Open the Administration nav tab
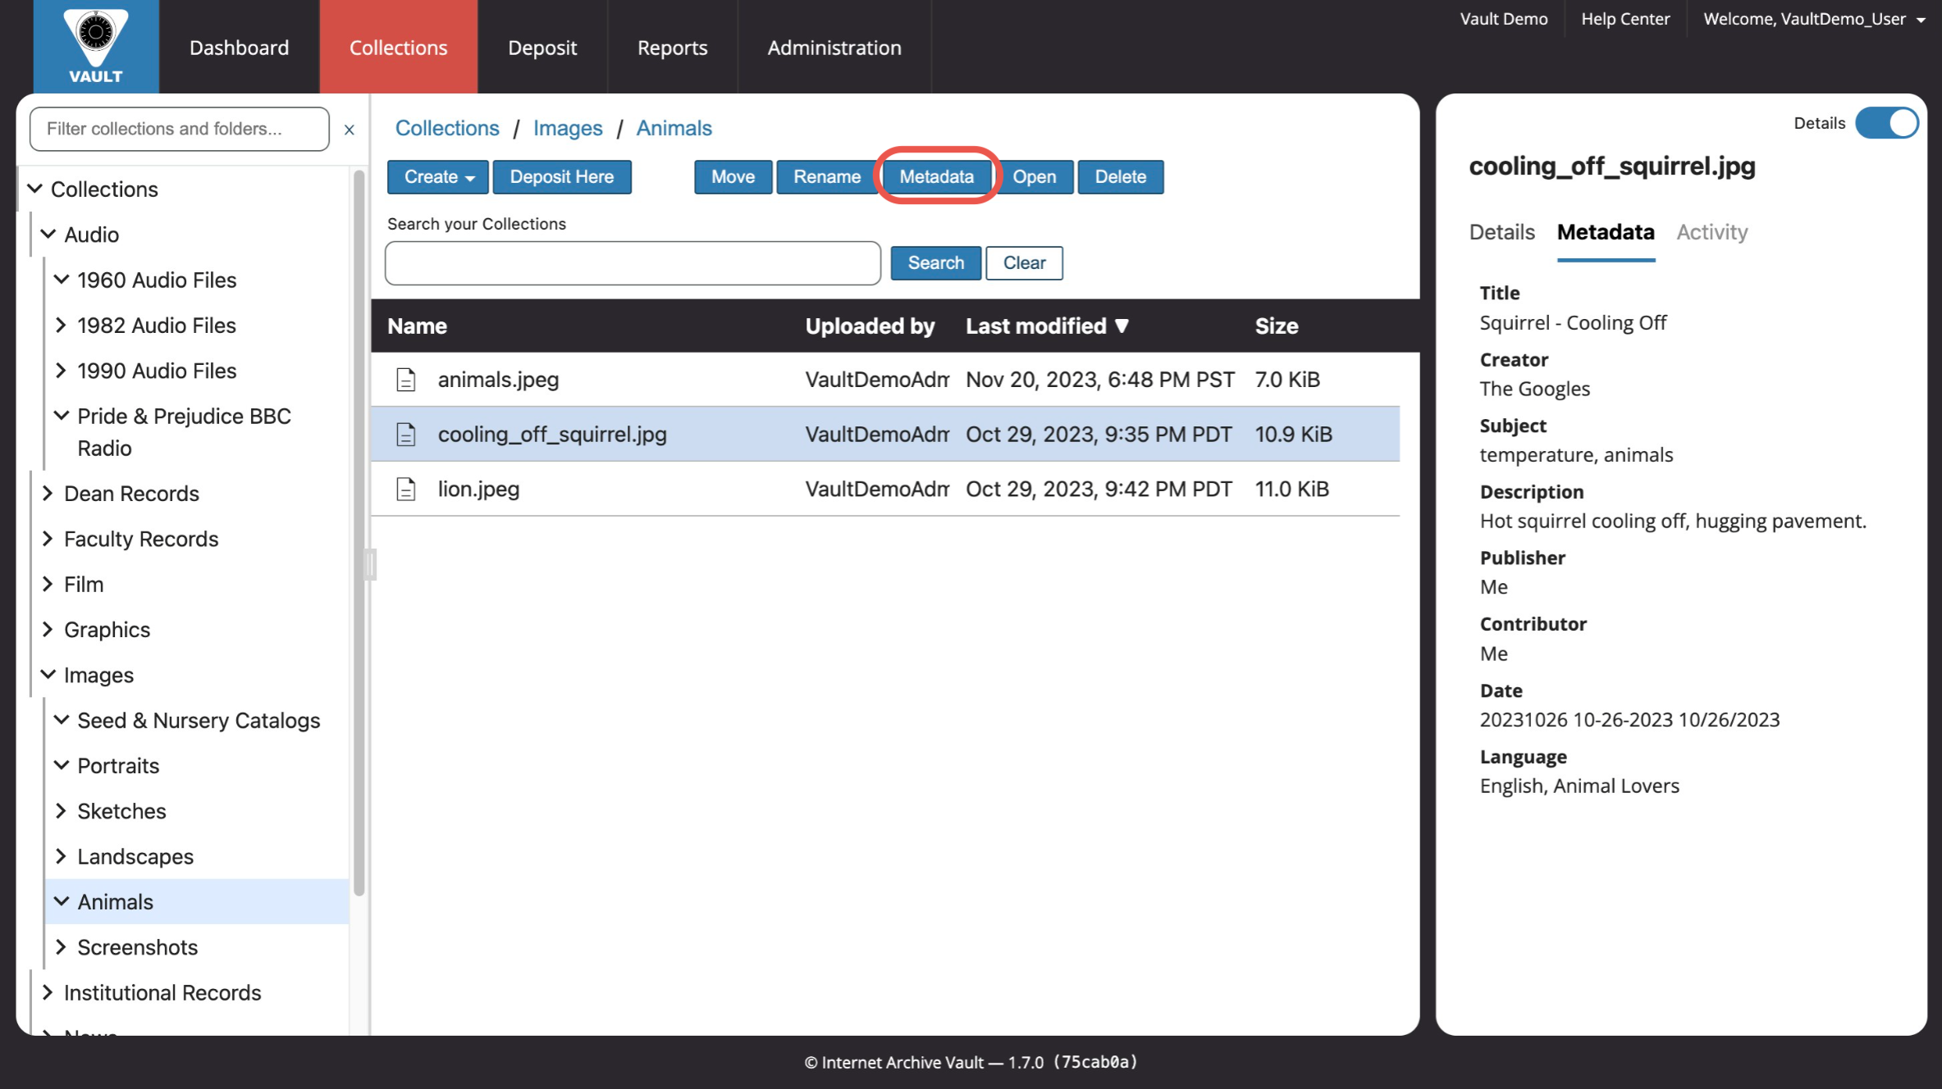 click(834, 47)
